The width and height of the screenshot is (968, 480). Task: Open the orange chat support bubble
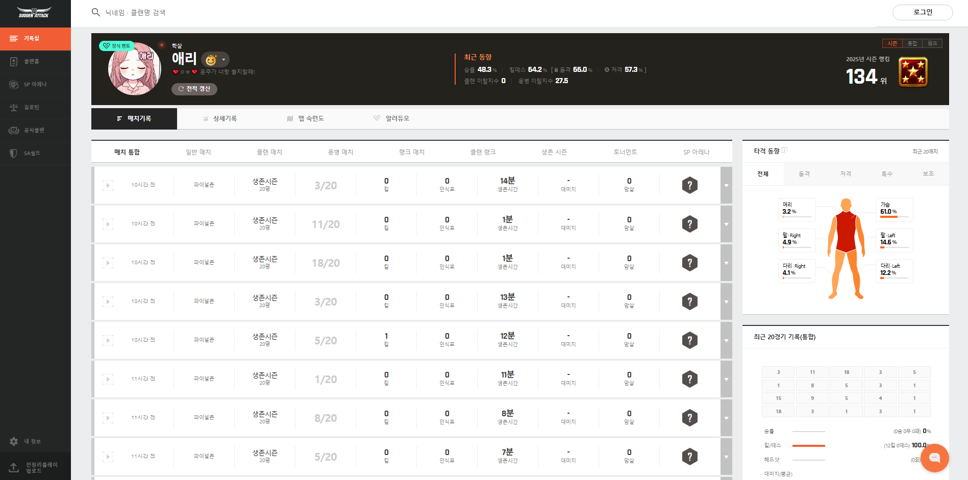934,458
